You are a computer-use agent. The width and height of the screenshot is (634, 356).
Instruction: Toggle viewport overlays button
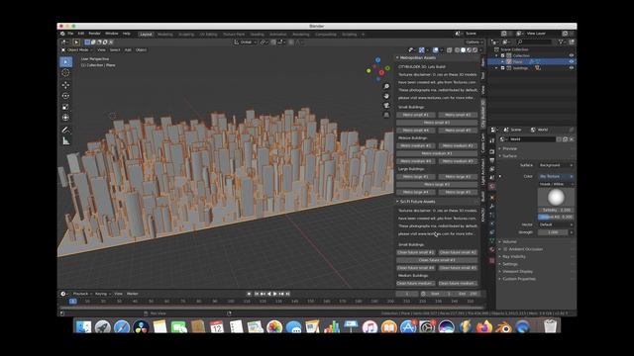pos(436,50)
